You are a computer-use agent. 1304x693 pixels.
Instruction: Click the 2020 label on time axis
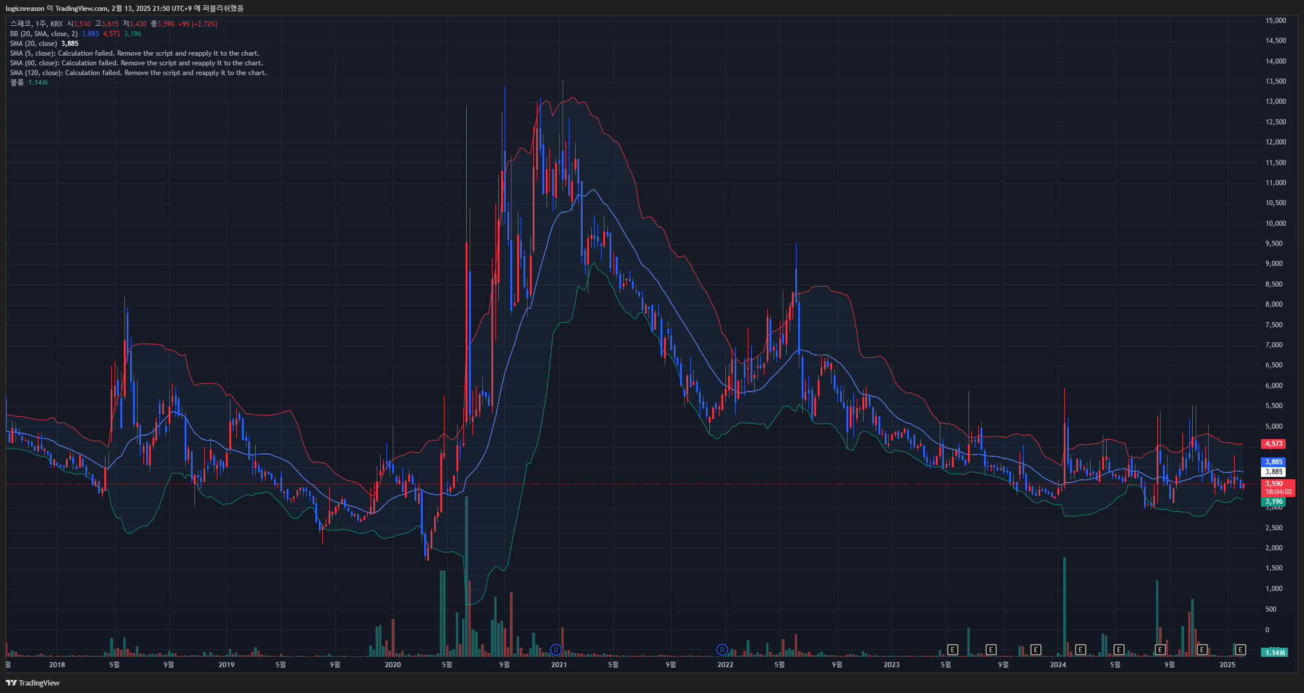[x=393, y=665]
